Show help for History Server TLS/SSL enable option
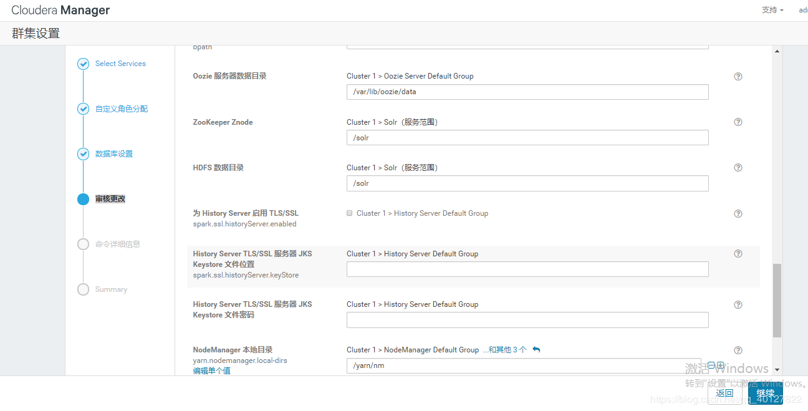808x411 pixels. click(x=738, y=214)
